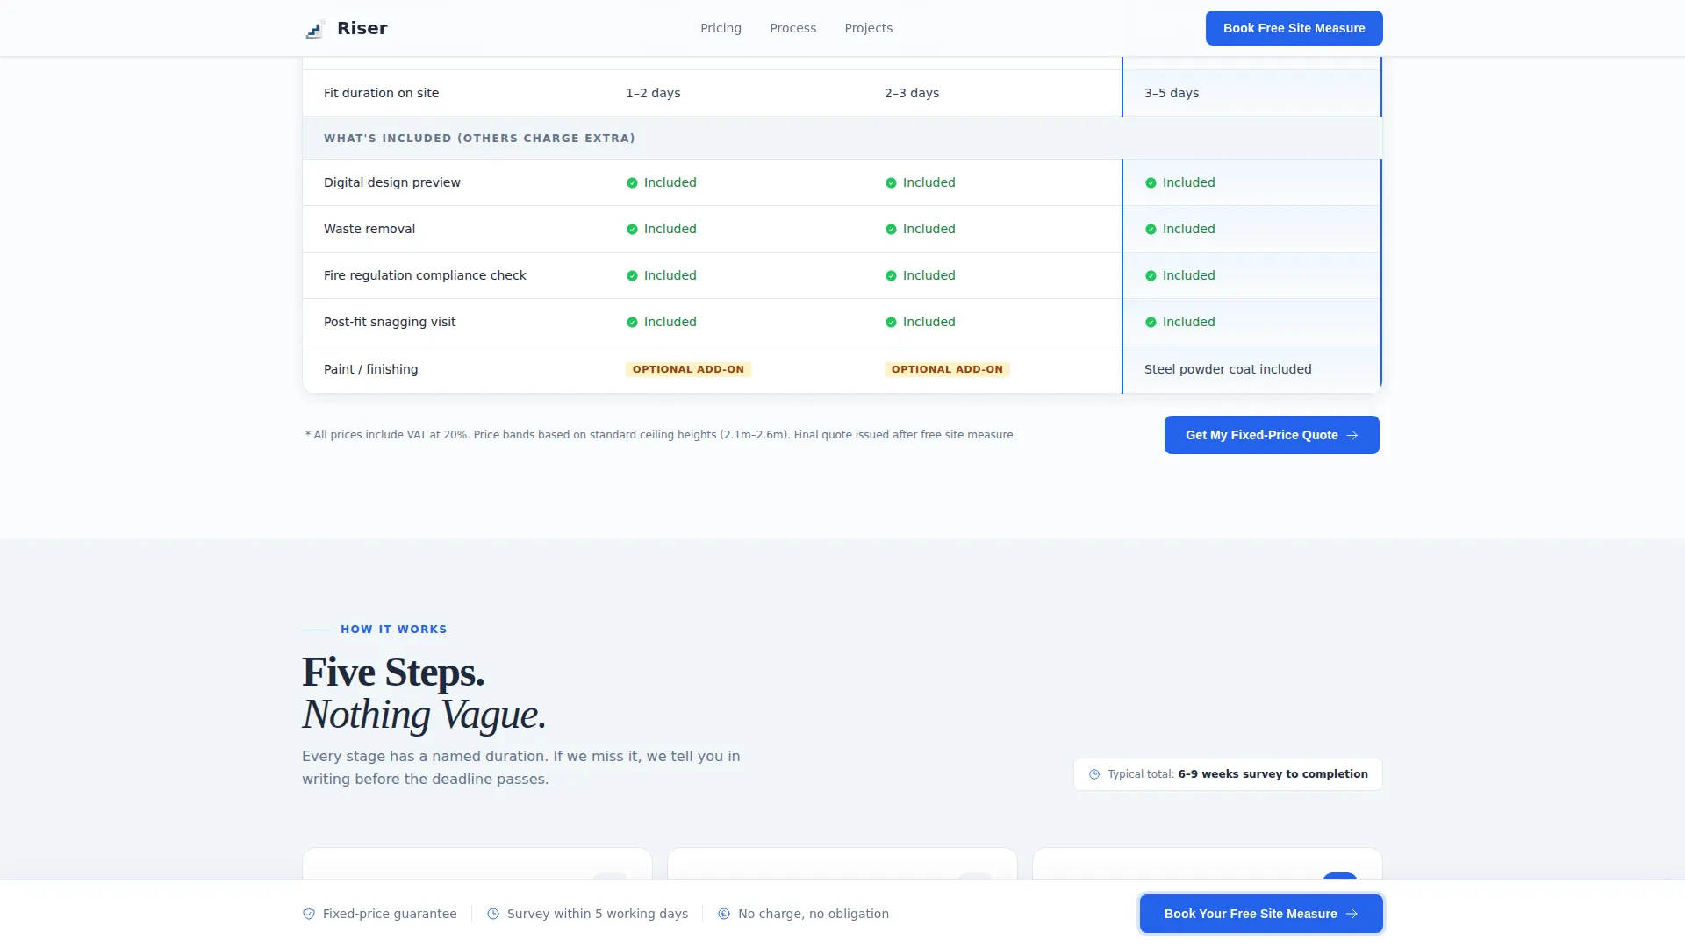Click the VAT at 20% pricing footnote
This screenshot has height=947, width=1685.
click(x=660, y=435)
